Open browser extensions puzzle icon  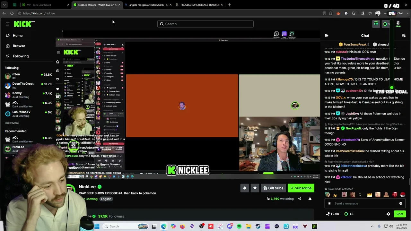click(x=354, y=13)
